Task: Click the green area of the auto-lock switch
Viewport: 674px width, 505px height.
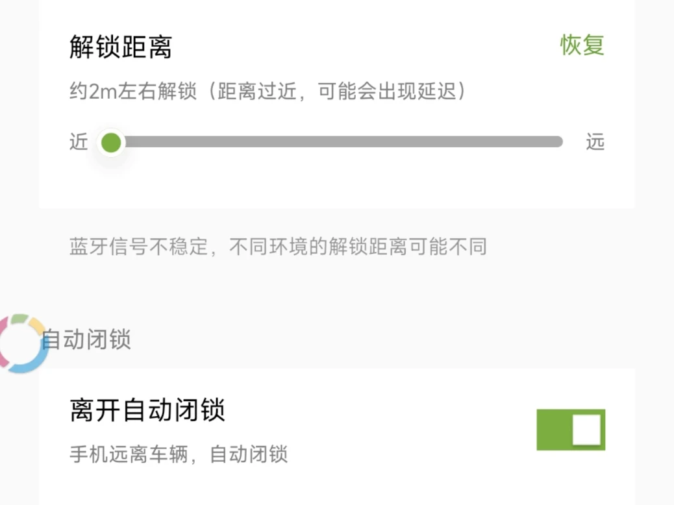Action: click(553, 430)
